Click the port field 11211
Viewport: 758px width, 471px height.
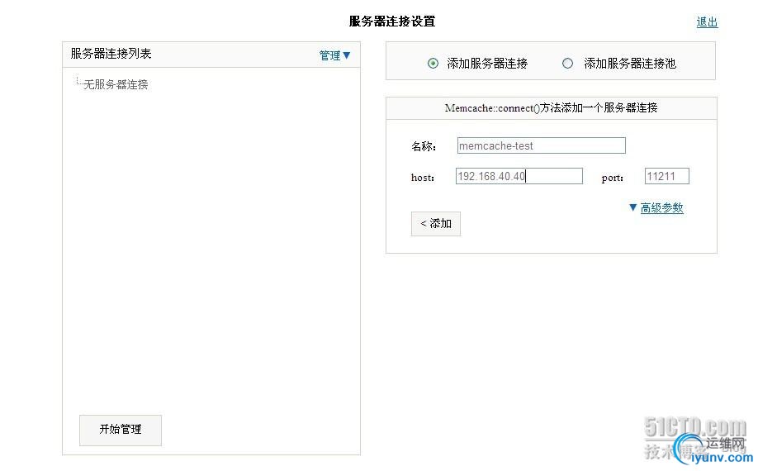(x=666, y=176)
